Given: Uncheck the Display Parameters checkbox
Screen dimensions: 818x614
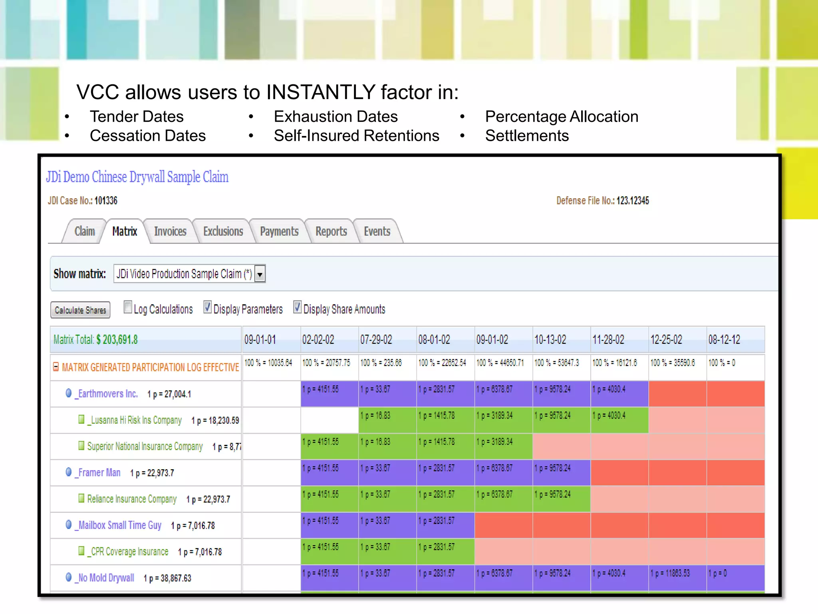Looking at the screenshot, I should click(207, 307).
